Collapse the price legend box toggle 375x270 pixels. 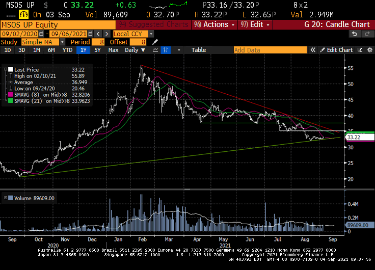point(6,69)
